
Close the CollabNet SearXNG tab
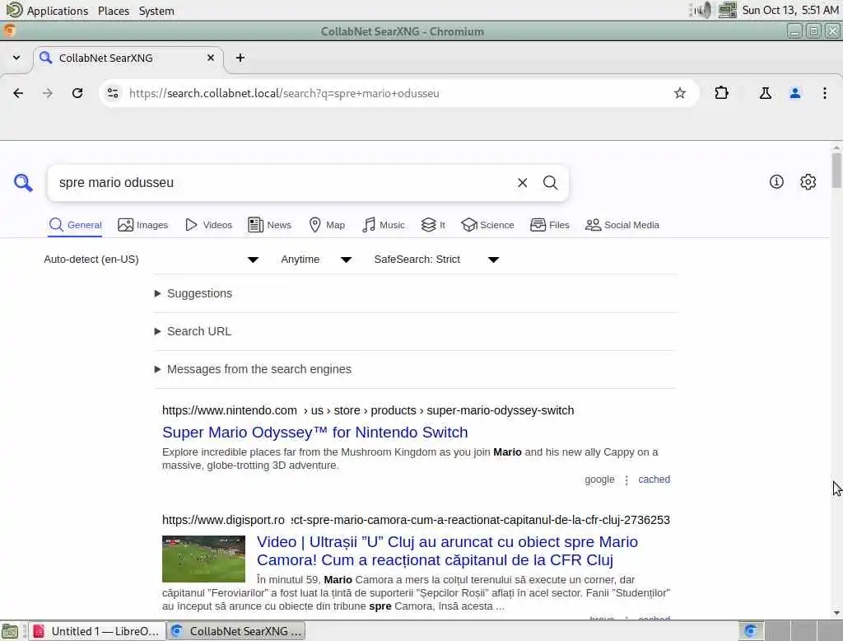(x=211, y=58)
